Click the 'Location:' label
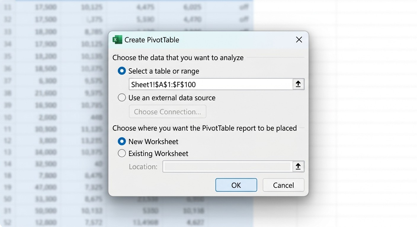 [x=143, y=167]
